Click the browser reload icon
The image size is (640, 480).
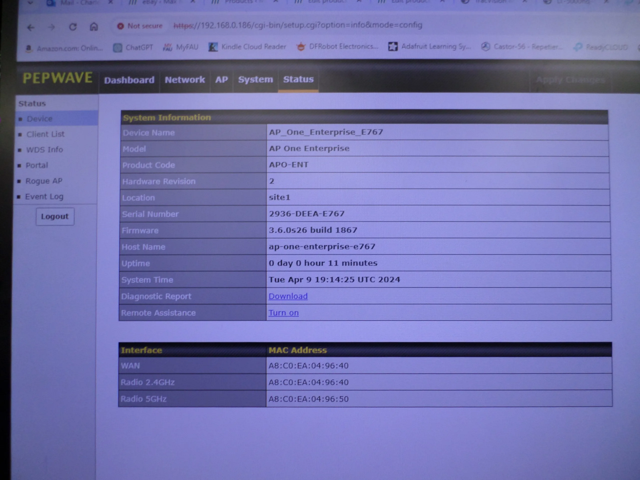click(x=73, y=27)
